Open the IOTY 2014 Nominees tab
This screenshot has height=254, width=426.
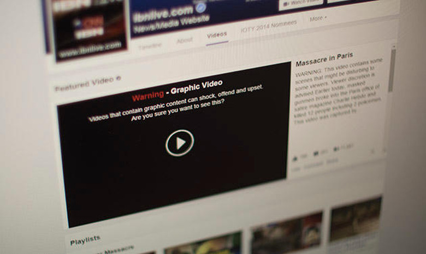point(269,26)
